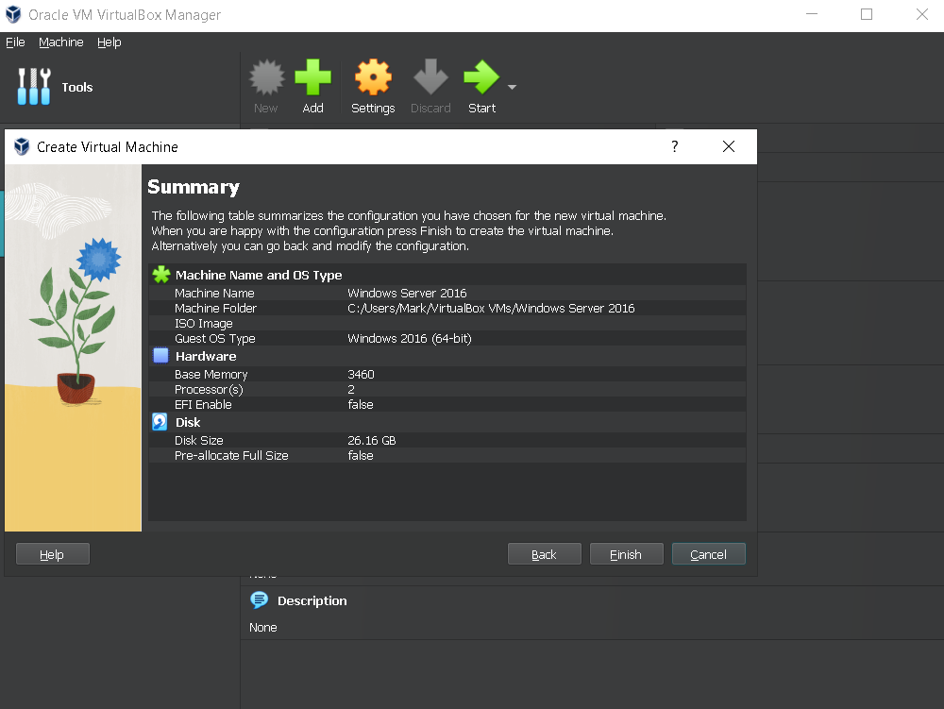Click the Help button in wizard

click(x=53, y=554)
